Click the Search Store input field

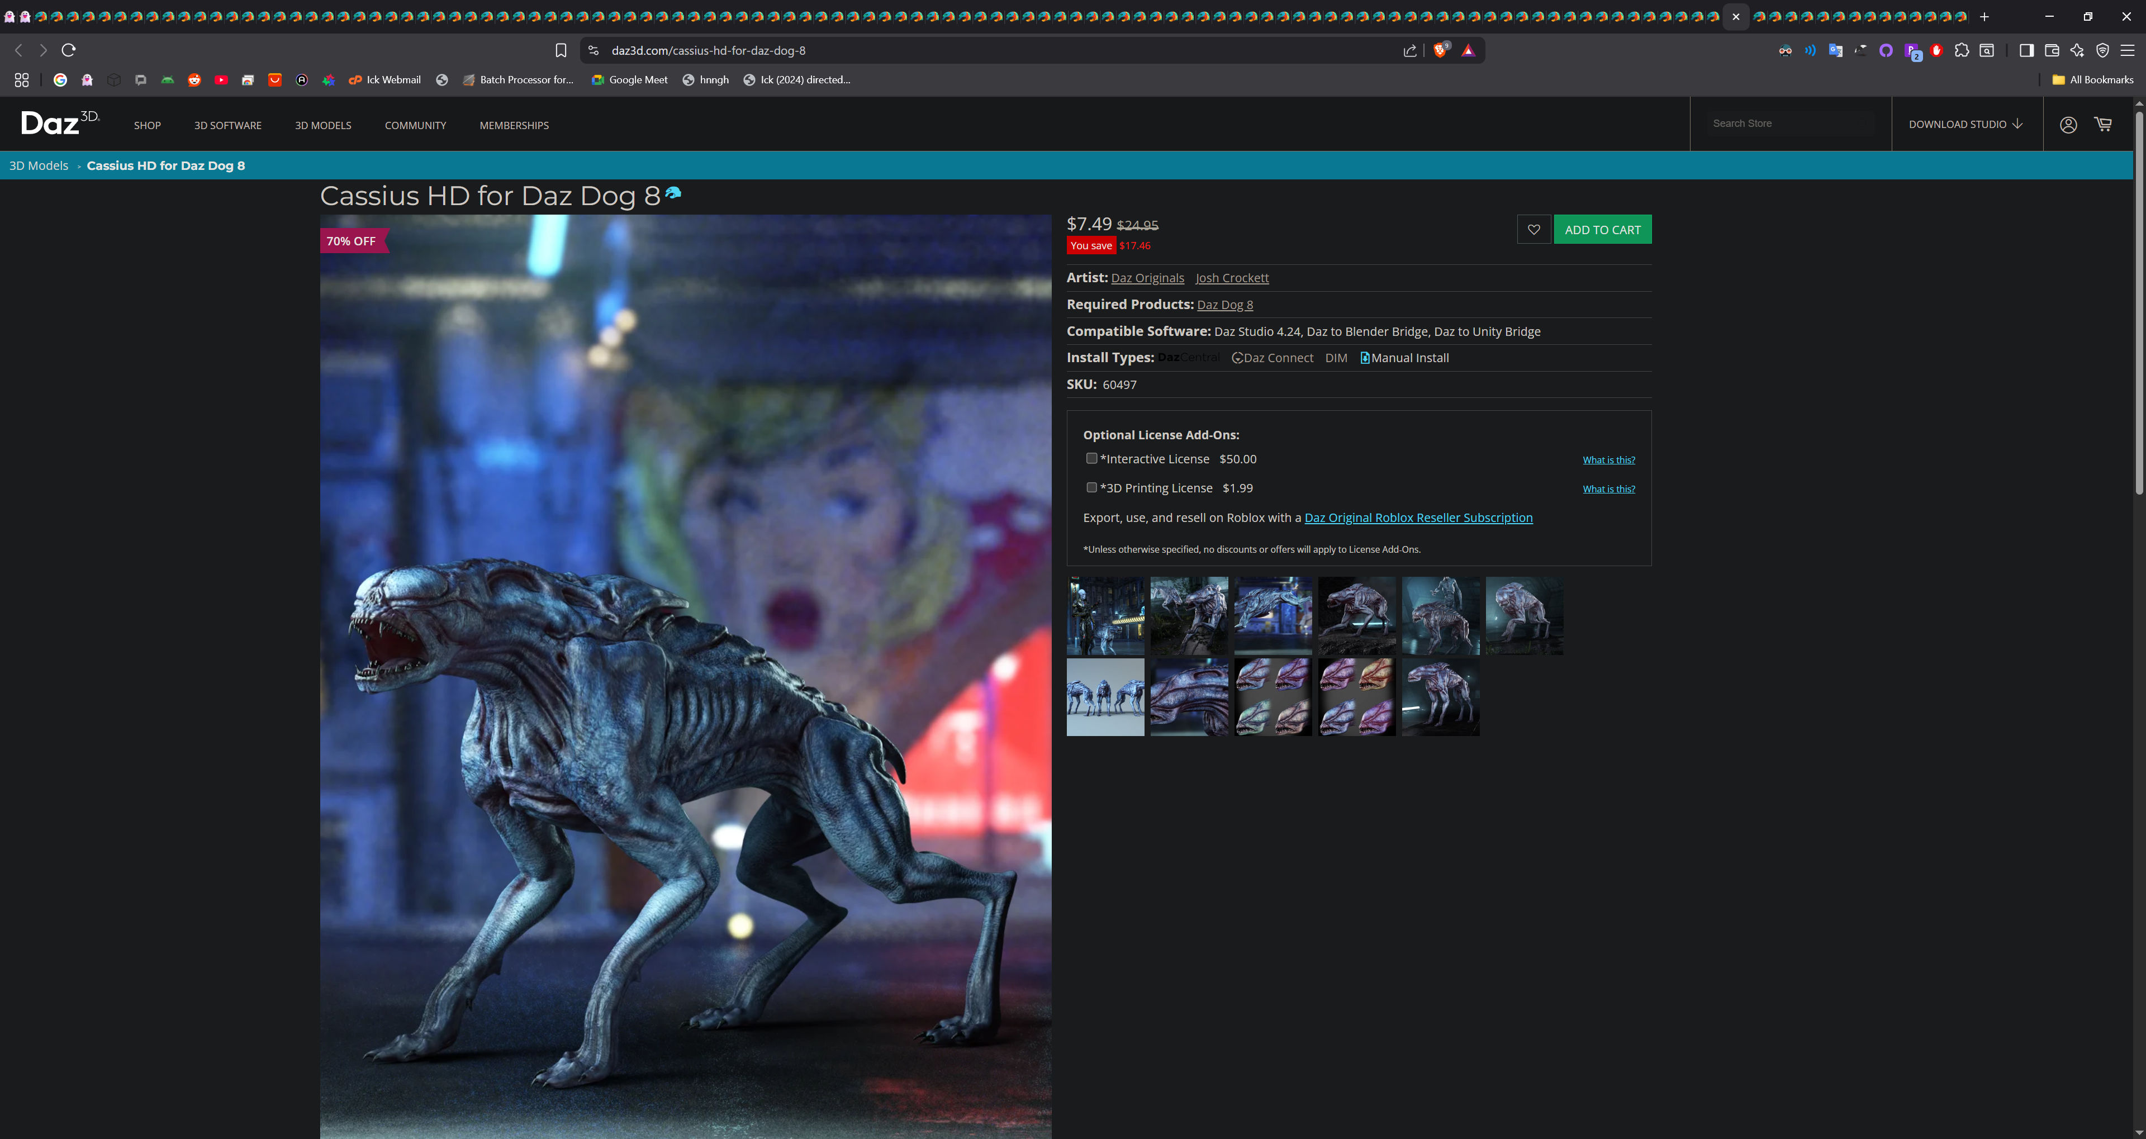[x=1791, y=124]
